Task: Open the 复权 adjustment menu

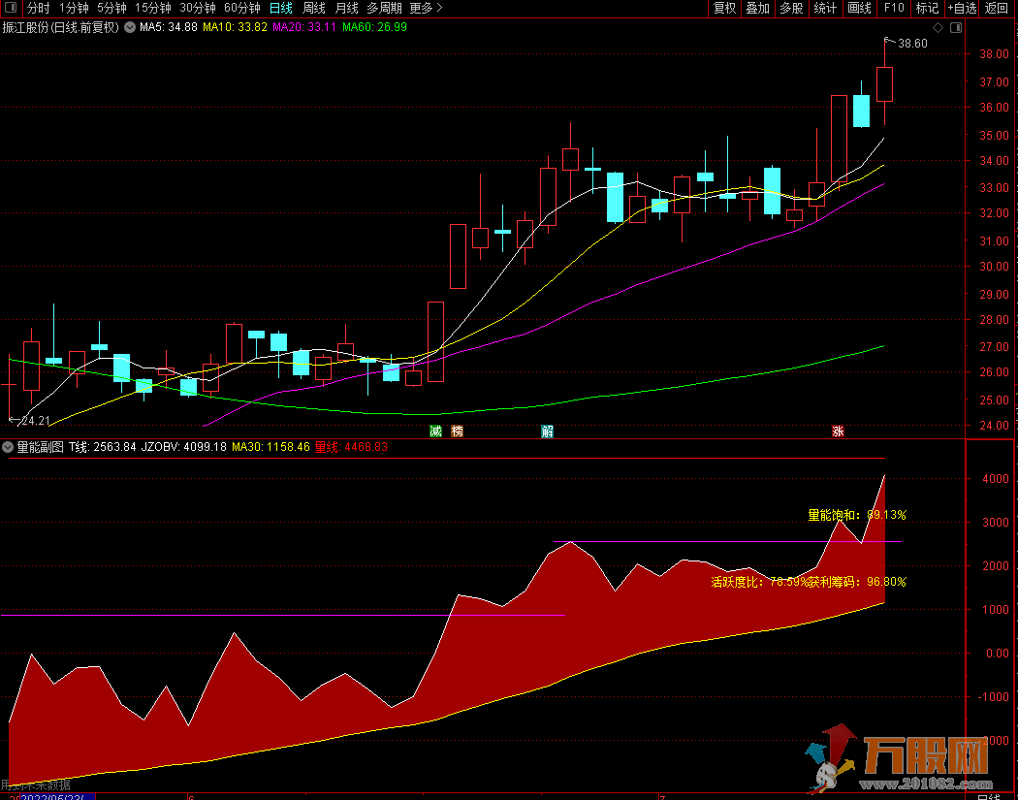Action: 724,8
